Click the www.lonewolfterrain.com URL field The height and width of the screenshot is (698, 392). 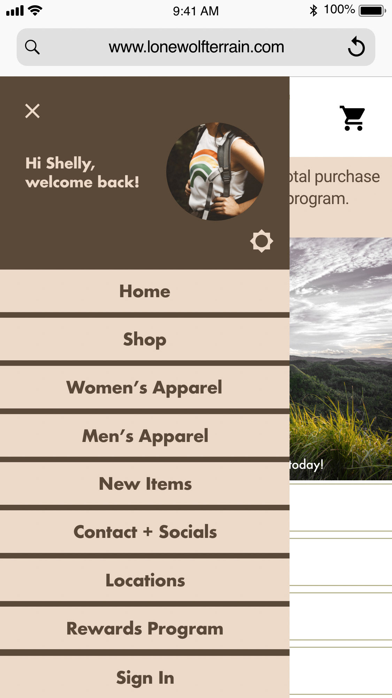click(x=196, y=47)
